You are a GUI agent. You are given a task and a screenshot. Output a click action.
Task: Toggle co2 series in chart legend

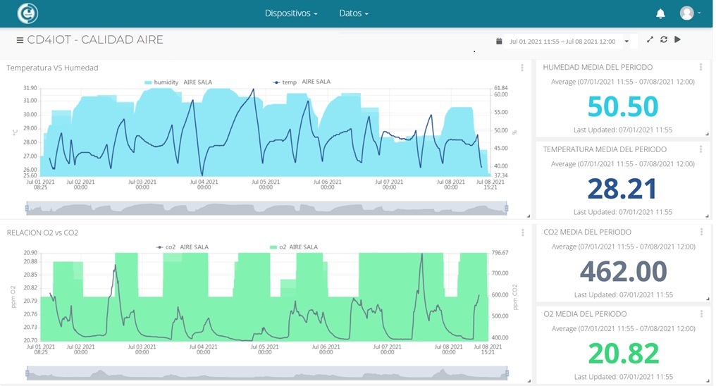(x=182, y=247)
